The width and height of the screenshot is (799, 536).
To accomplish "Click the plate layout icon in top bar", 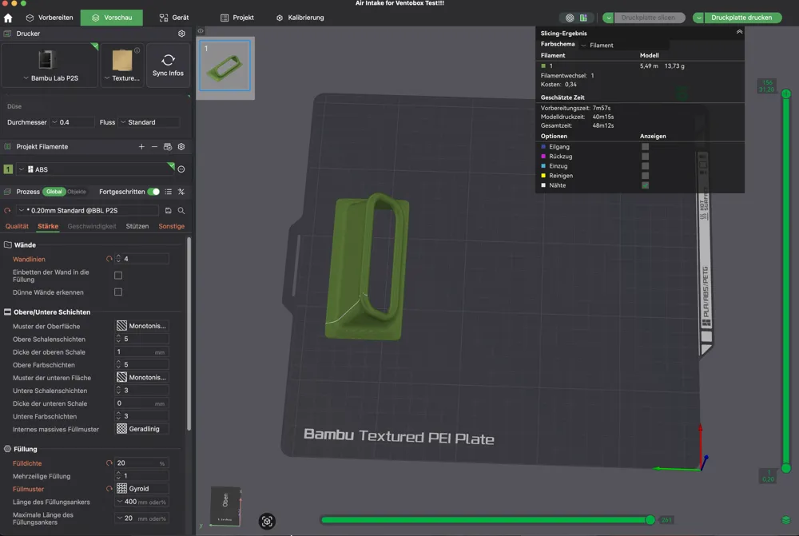I will (x=583, y=18).
